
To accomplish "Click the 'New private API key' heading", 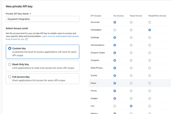I will pyautogui.click(x=19, y=7).
